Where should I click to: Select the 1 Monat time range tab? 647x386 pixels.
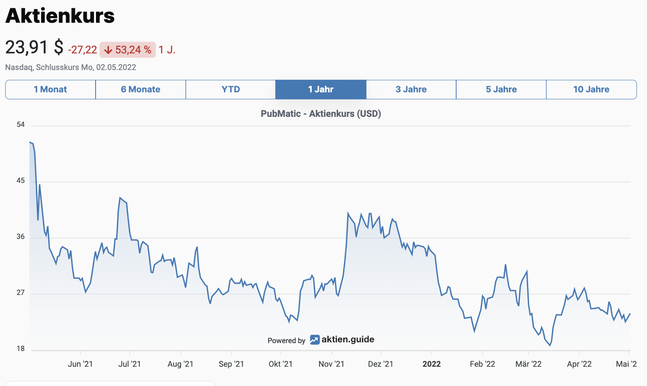tap(50, 89)
